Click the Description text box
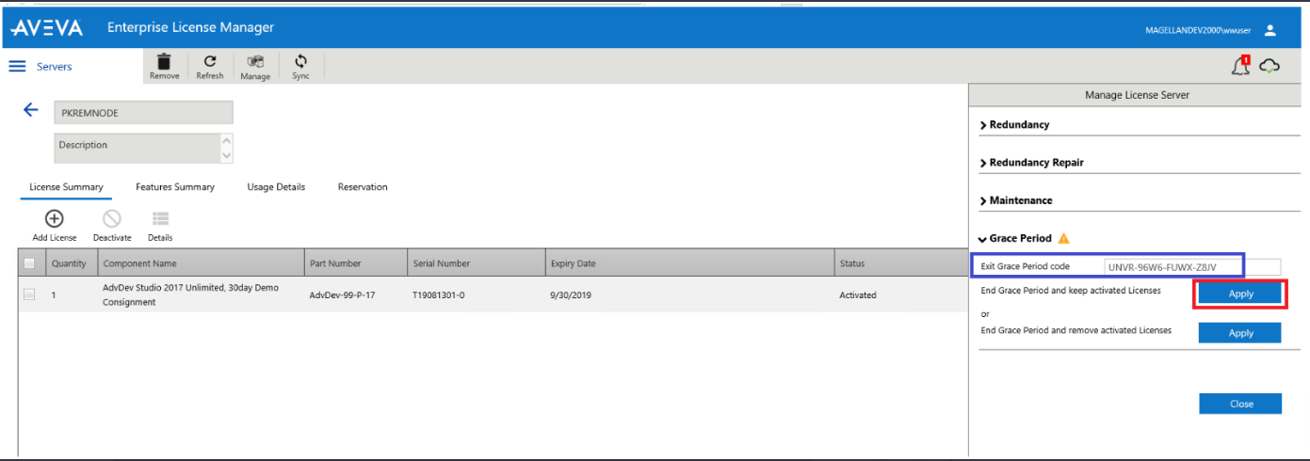The image size is (1310, 461). click(137, 148)
